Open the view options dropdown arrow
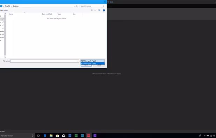The height and width of the screenshot is (138, 216). tap(95, 11)
